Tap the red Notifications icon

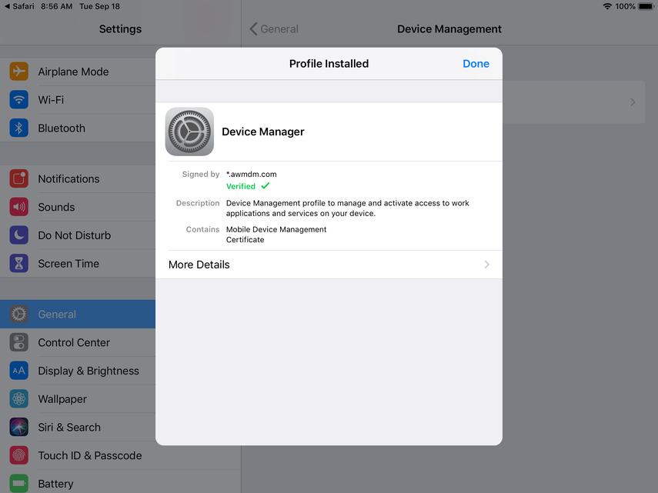click(x=19, y=178)
